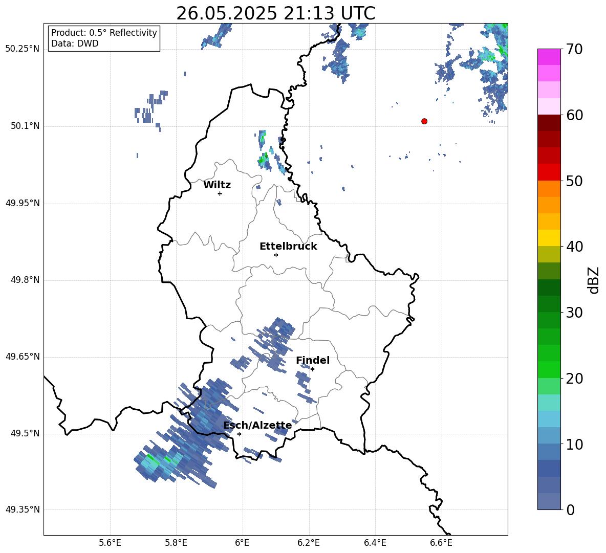The image size is (606, 553).
Task: Click the 6.4°E longitude label
Action: coord(375,543)
